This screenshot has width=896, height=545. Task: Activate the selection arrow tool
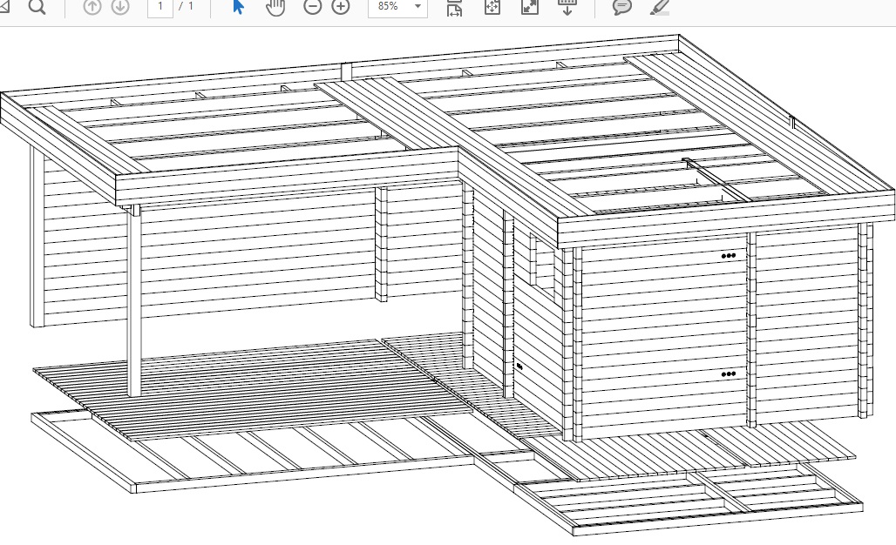pos(238,7)
